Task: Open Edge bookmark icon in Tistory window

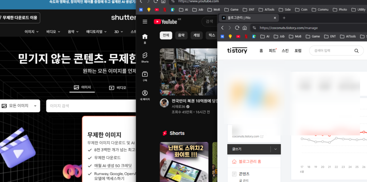Action: click(254, 36)
